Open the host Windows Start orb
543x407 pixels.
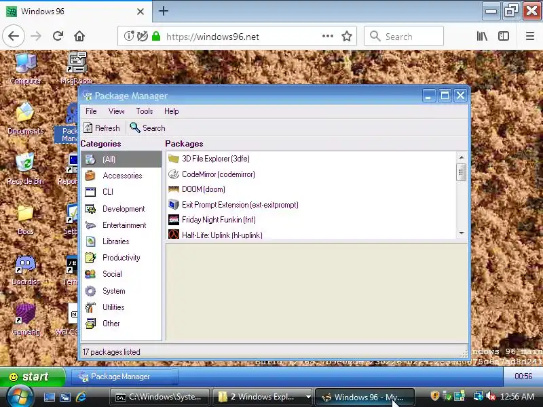(x=19, y=396)
